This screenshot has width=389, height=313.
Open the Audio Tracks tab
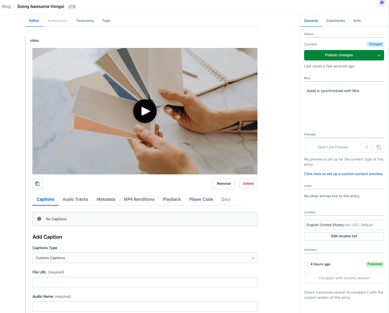pos(75,199)
